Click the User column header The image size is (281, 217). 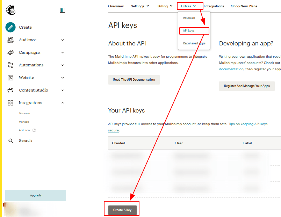click(179, 143)
